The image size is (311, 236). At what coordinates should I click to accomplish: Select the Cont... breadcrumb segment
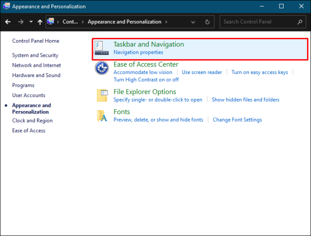(70, 22)
